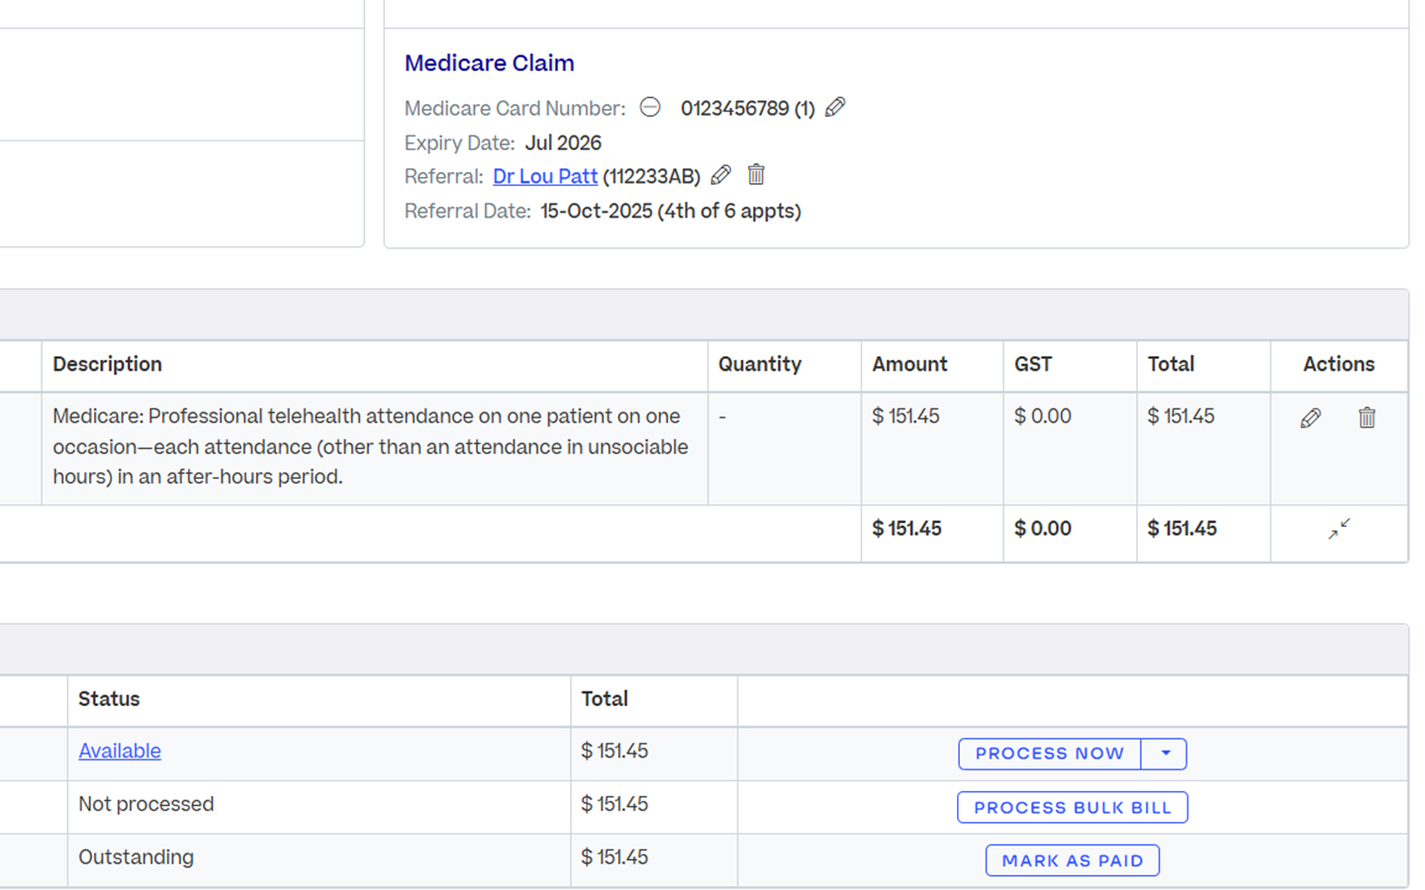Viewport: 1425px width, 890px height.
Task: Mark the outstanding amount as paid
Action: [1072, 860]
